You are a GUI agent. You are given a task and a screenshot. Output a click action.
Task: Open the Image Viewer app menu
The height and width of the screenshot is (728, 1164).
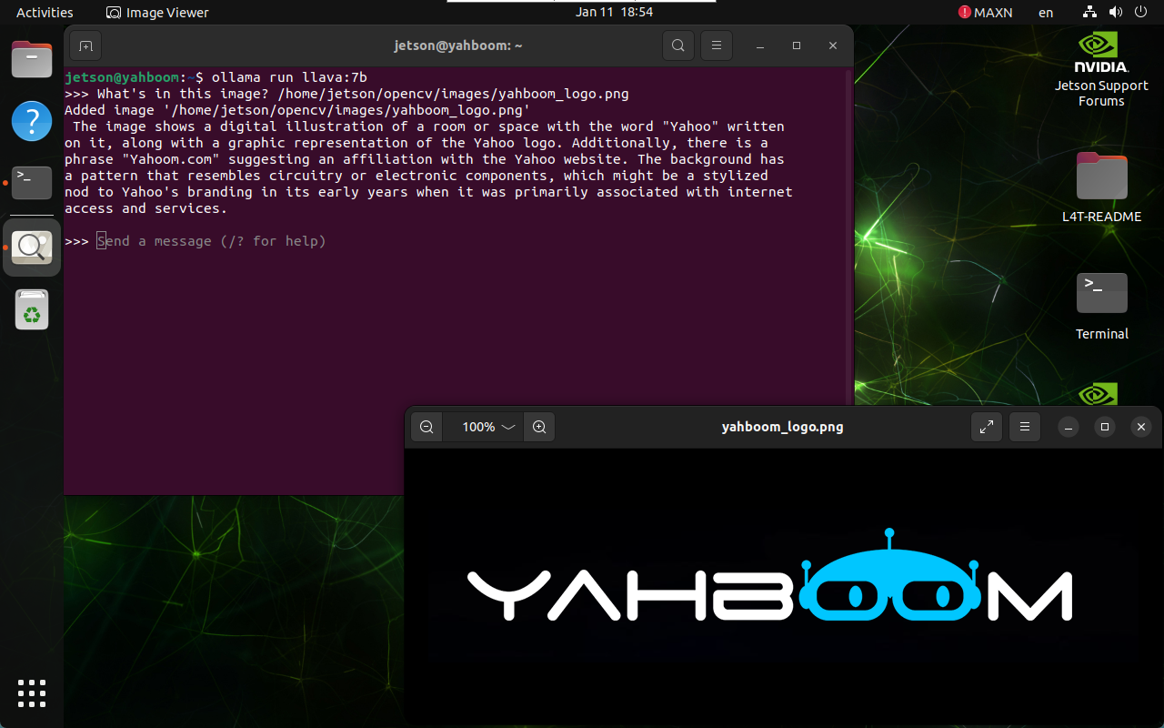tap(157, 13)
